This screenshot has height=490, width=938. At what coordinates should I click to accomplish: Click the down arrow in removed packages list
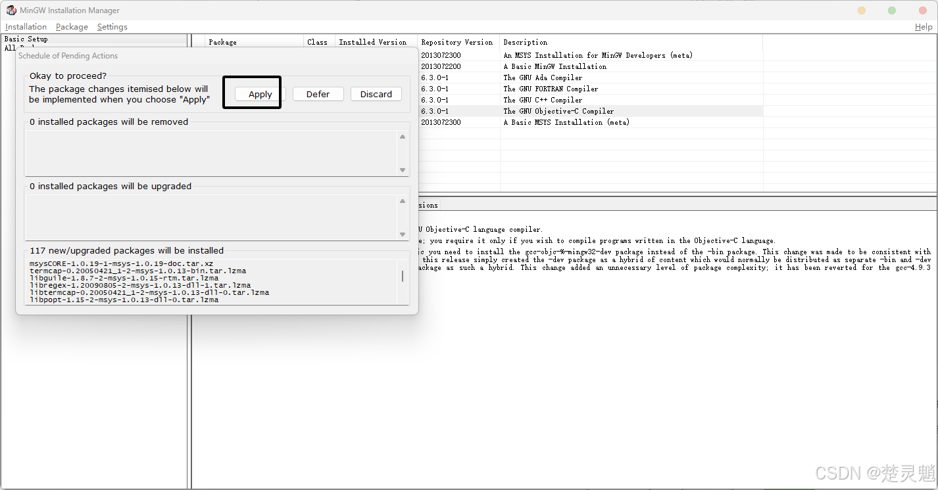click(403, 170)
